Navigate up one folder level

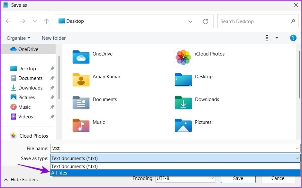[46, 21]
